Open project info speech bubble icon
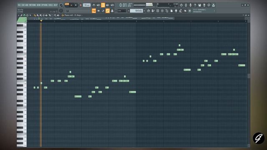 tap(209, 5)
